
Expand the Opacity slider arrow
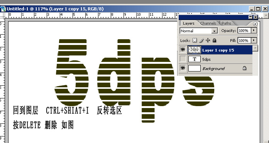[x=254, y=31]
